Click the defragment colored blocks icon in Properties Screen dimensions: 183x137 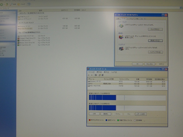[x=121, y=37]
